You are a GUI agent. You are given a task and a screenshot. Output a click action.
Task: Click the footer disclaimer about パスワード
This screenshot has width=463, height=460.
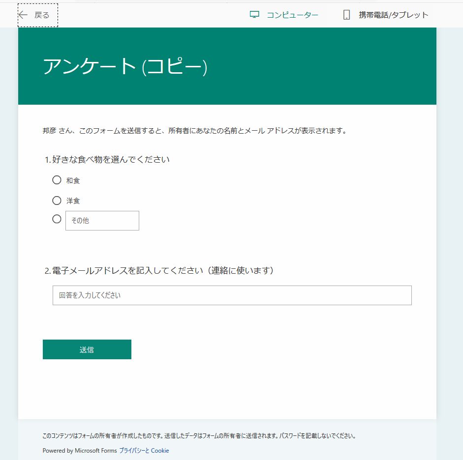pyautogui.click(x=200, y=436)
